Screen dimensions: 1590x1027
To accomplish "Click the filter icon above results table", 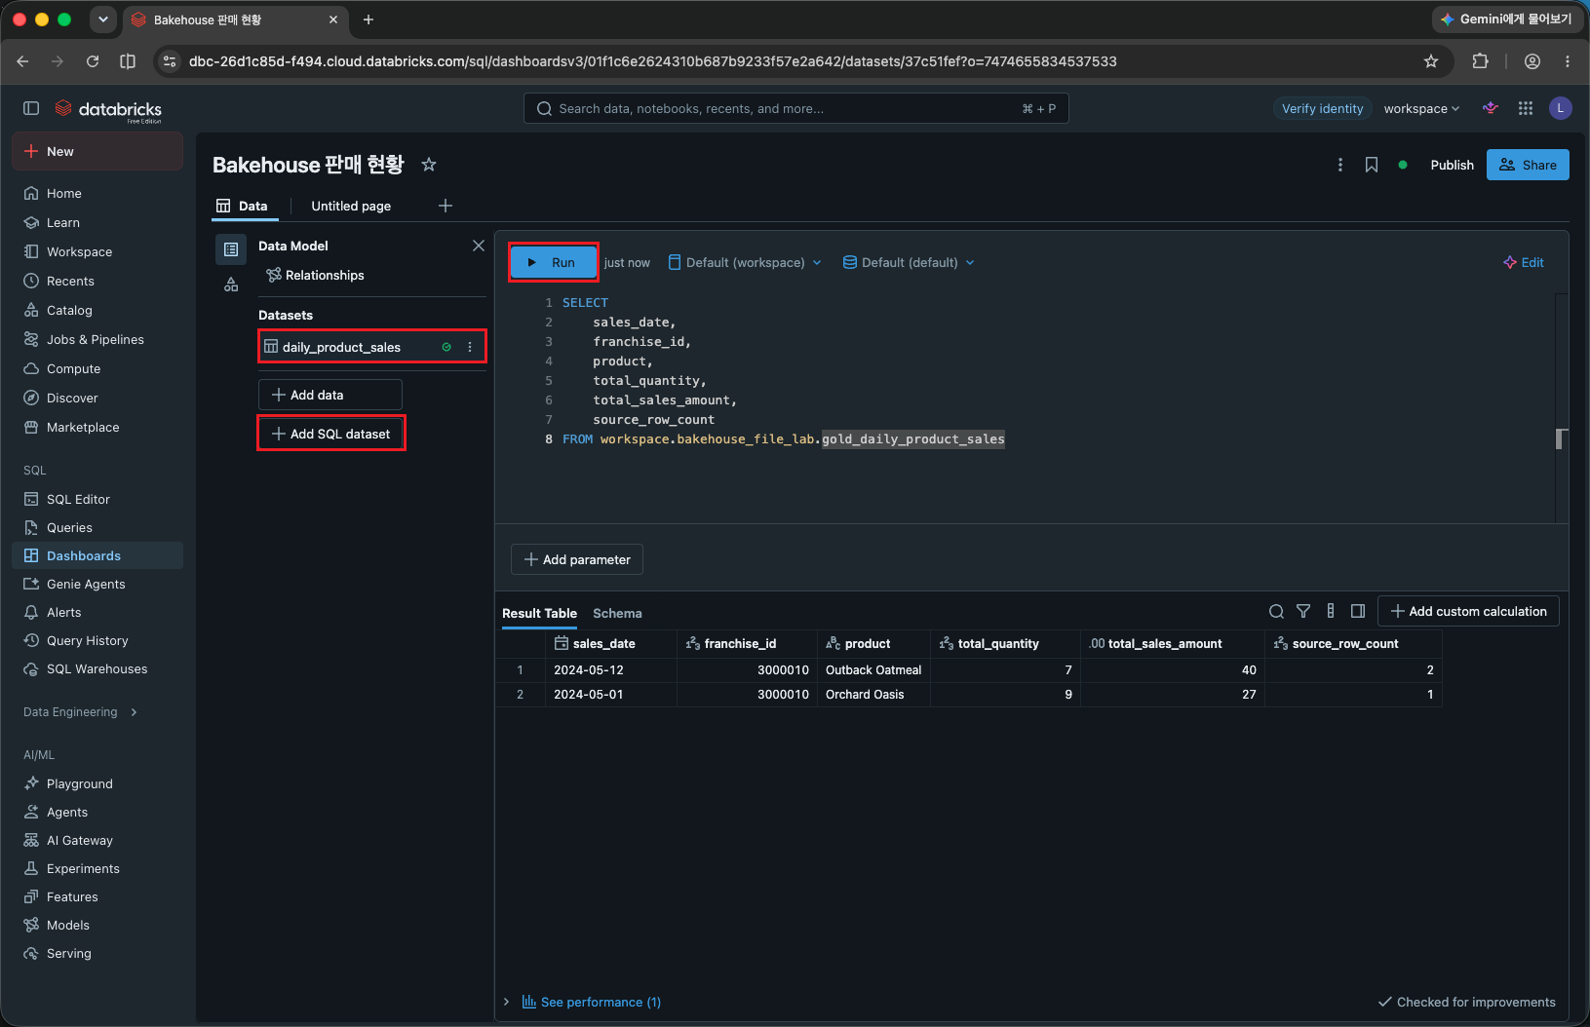I will [x=1303, y=611].
